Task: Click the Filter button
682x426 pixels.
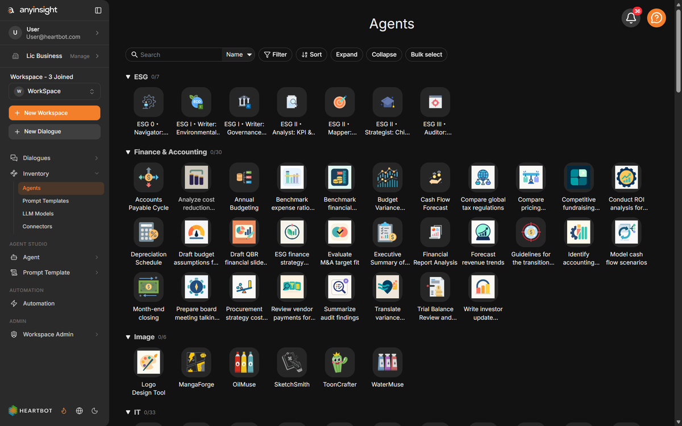Action: [276, 55]
